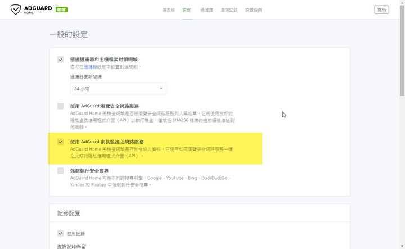Viewport: 405px width, 249px height.
Task: Open the 過濾器 hyperlink in the description
Action: pyautogui.click(x=91, y=67)
